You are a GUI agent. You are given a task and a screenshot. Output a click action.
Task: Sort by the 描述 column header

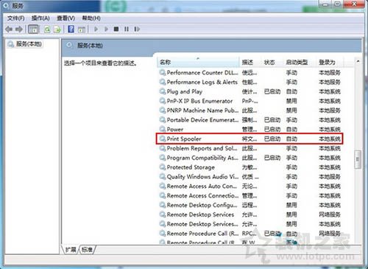click(250, 62)
